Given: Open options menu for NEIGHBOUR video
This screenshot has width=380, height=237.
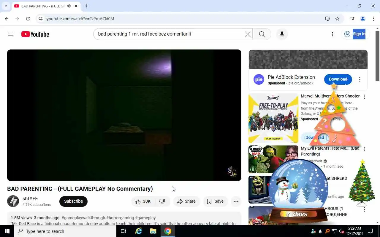Looking at the screenshot, I should click(x=364, y=209).
